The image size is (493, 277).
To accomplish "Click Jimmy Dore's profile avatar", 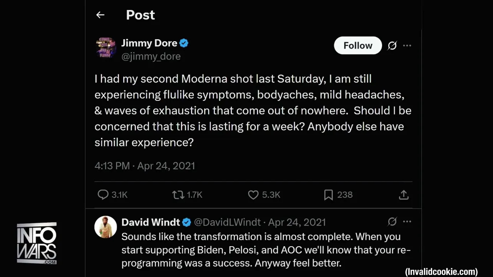I will (106, 48).
